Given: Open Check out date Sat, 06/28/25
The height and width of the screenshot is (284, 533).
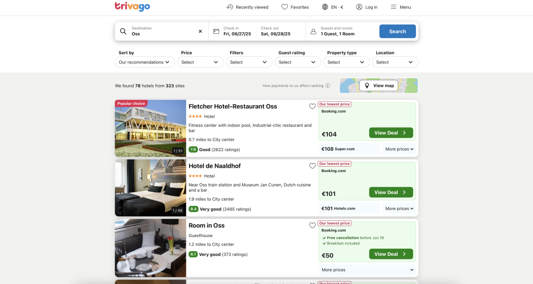Looking at the screenshot, I should [x=276, y=31].
